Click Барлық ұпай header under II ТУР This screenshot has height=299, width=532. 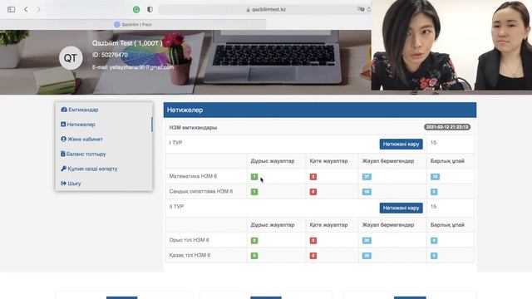click(447, 225)
